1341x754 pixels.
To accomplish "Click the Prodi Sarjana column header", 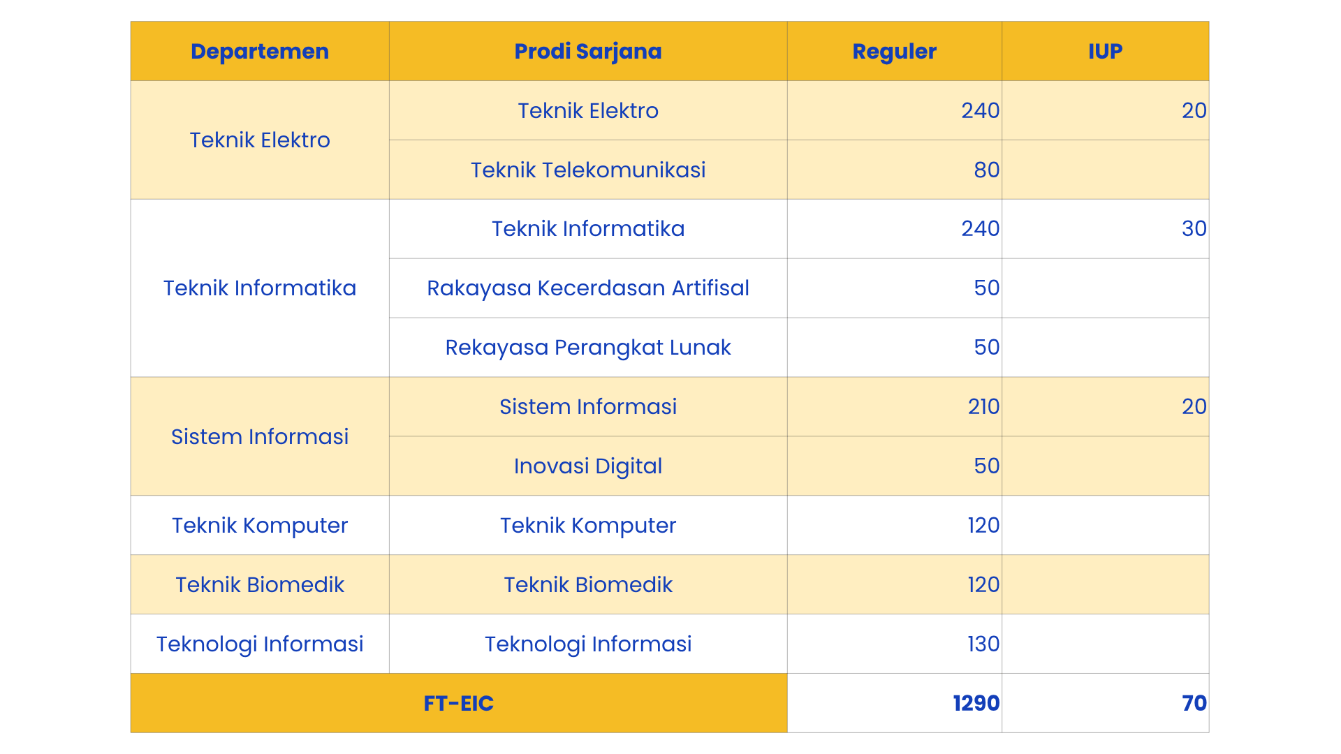I will click(x=587, y=51).
